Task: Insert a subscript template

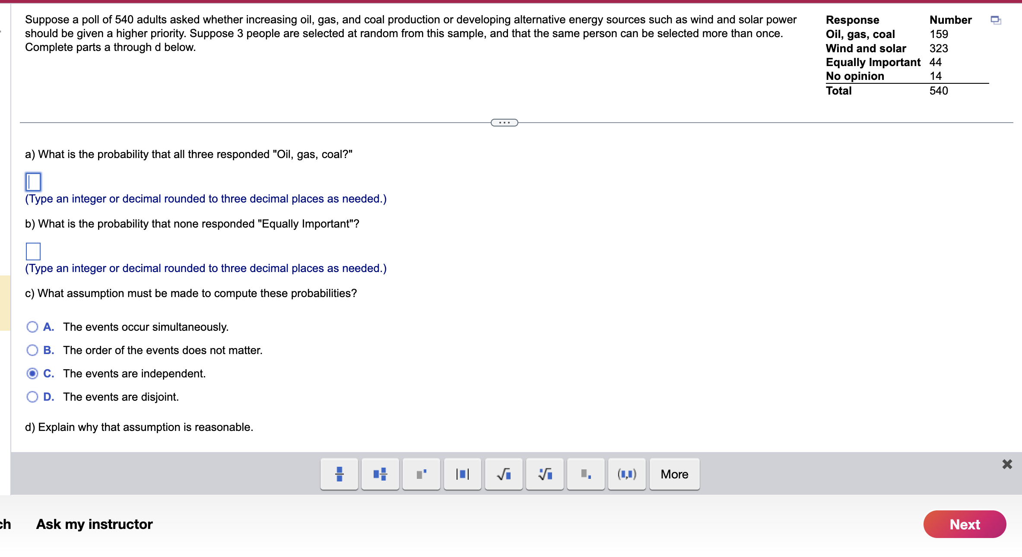Action: (586, 474)
